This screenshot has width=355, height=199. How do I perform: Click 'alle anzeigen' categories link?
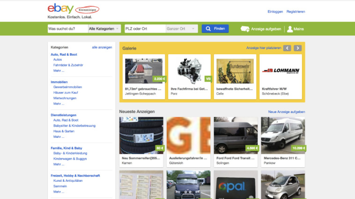[102, 47]
